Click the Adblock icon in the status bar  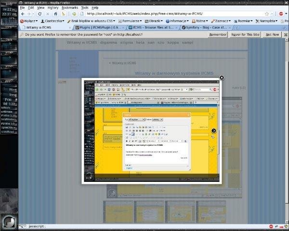[271, 226]
